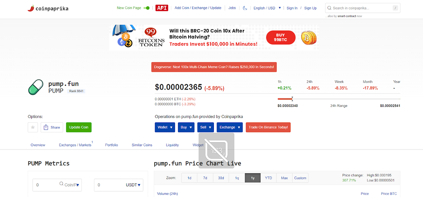Image resolution: width=423 pixels, height=197 pixels.
Task: Click the Rank 8841 badge
Action: pos(76,91)
